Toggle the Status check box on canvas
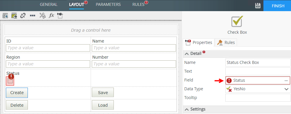Image resolution: width=291 pixels, height=114 pixels. tap(10, 81)
